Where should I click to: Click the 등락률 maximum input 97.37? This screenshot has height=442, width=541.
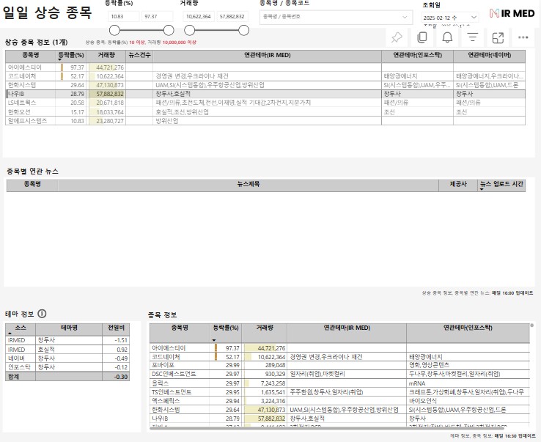[158, 16]
